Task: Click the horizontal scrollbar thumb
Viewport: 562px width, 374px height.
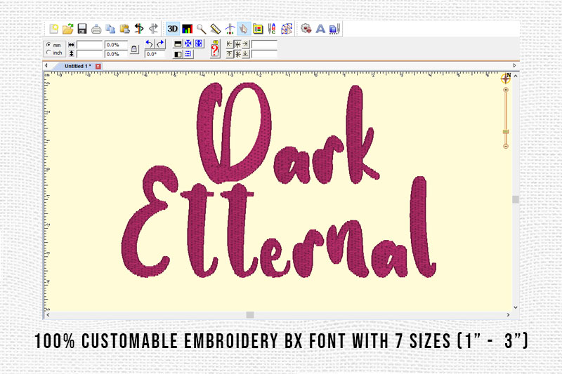Action: pos(250,315)
